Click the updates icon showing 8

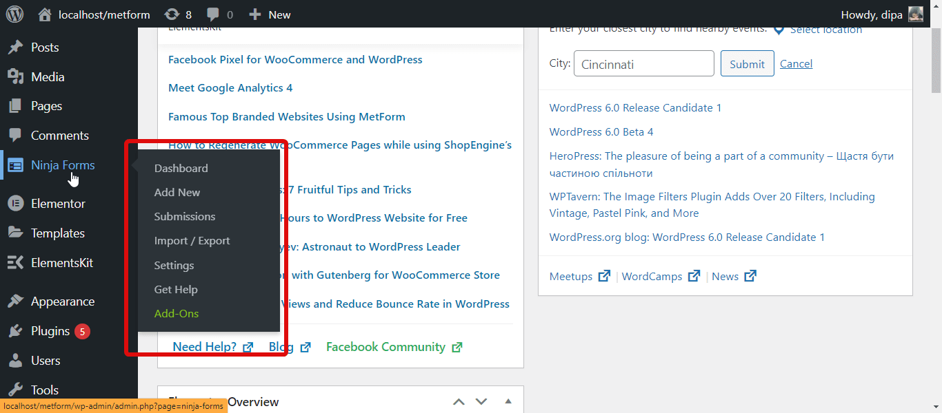click(177, 14)
